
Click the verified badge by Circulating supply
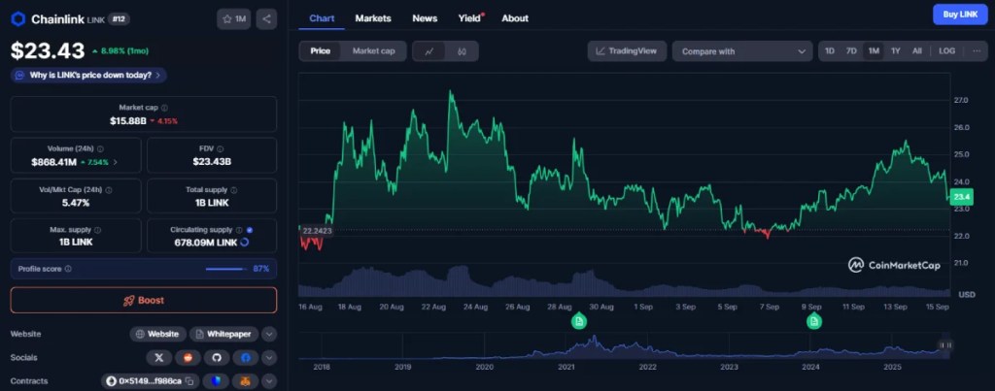pos(250,230)
